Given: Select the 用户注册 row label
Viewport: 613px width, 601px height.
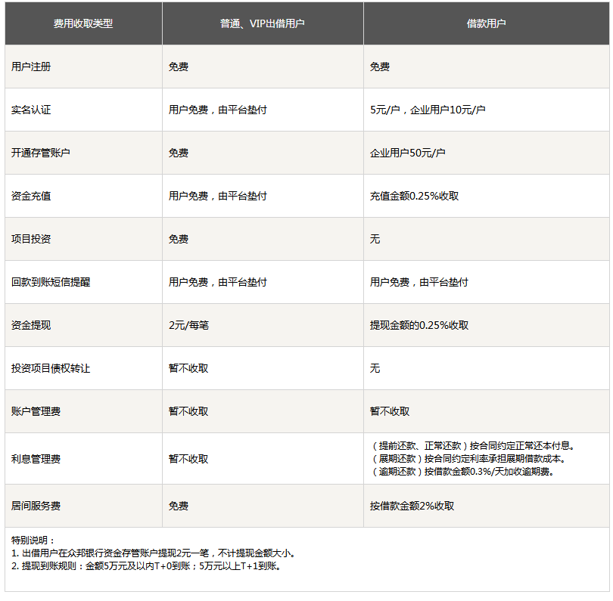Looking at the screenshot, I should point(31,67).
